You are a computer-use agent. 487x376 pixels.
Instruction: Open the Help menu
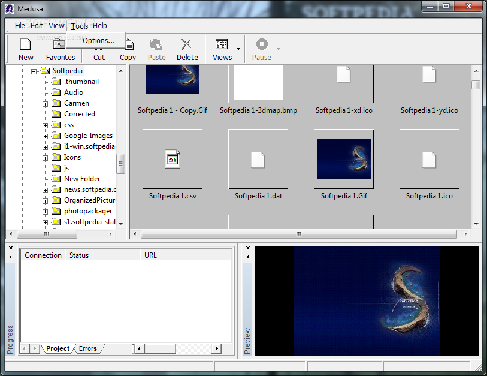[x=99, y=26]
